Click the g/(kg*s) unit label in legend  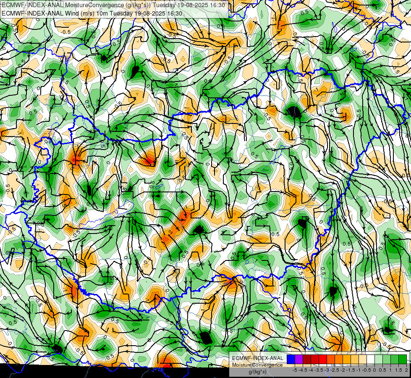click(x=257, y=372)
